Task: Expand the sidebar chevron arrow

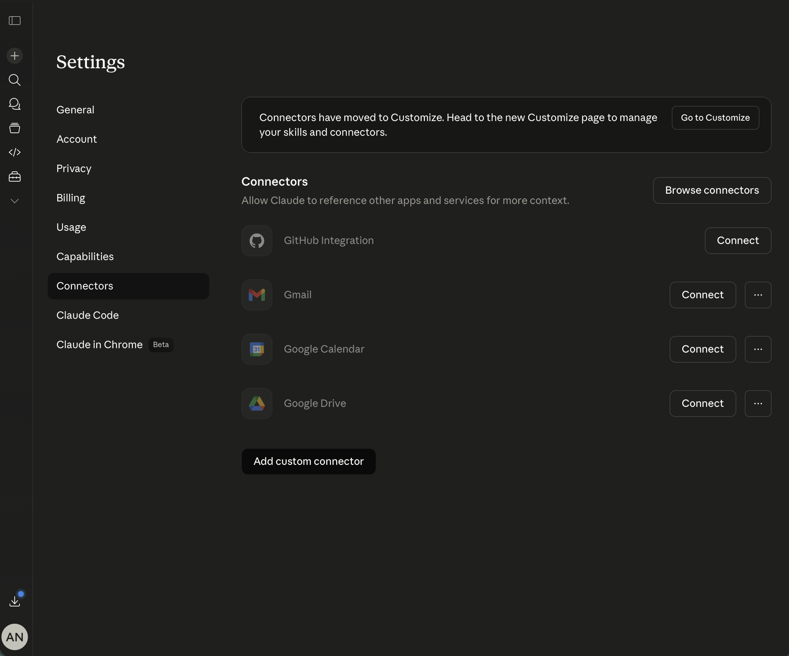Action: (x=14, y=201)
